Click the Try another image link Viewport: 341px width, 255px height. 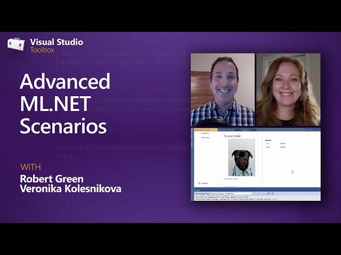coord(231,179)
